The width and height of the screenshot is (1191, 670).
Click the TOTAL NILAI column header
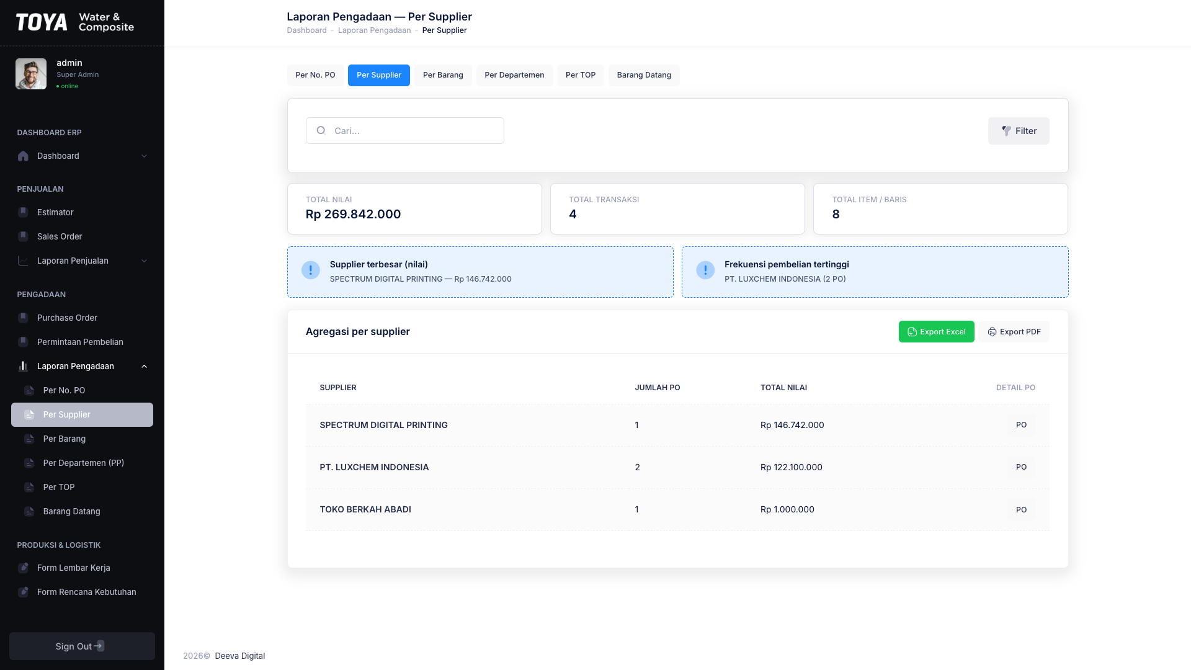coord(783,388)
